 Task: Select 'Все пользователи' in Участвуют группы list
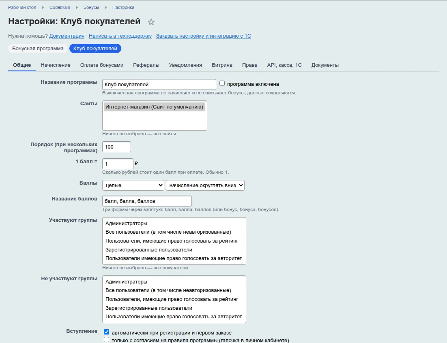pyautogui.click(x=174, y=232)
